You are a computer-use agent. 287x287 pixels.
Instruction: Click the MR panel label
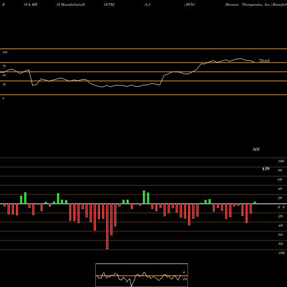tap(256, 149)
